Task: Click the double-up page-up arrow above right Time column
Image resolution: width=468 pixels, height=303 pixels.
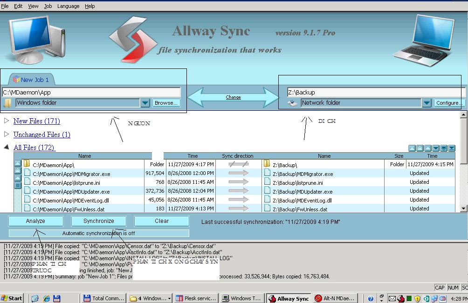Action: click(420, 148)
